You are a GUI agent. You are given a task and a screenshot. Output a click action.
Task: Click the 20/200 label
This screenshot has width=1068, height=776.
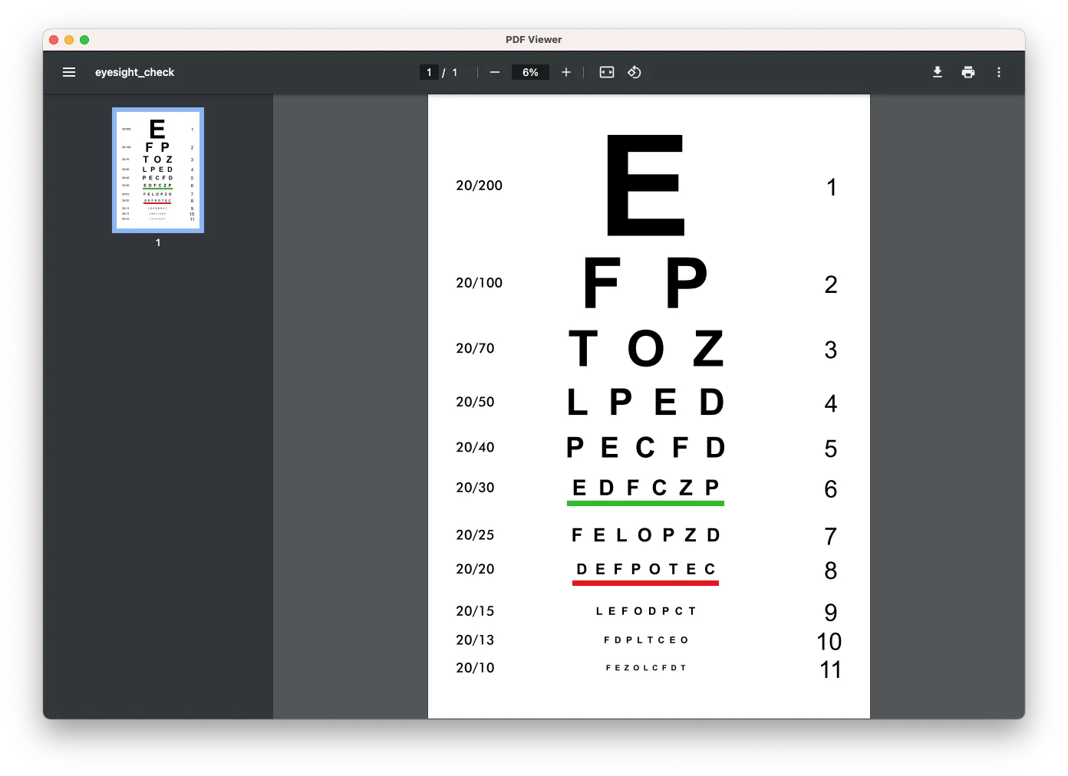480,186
